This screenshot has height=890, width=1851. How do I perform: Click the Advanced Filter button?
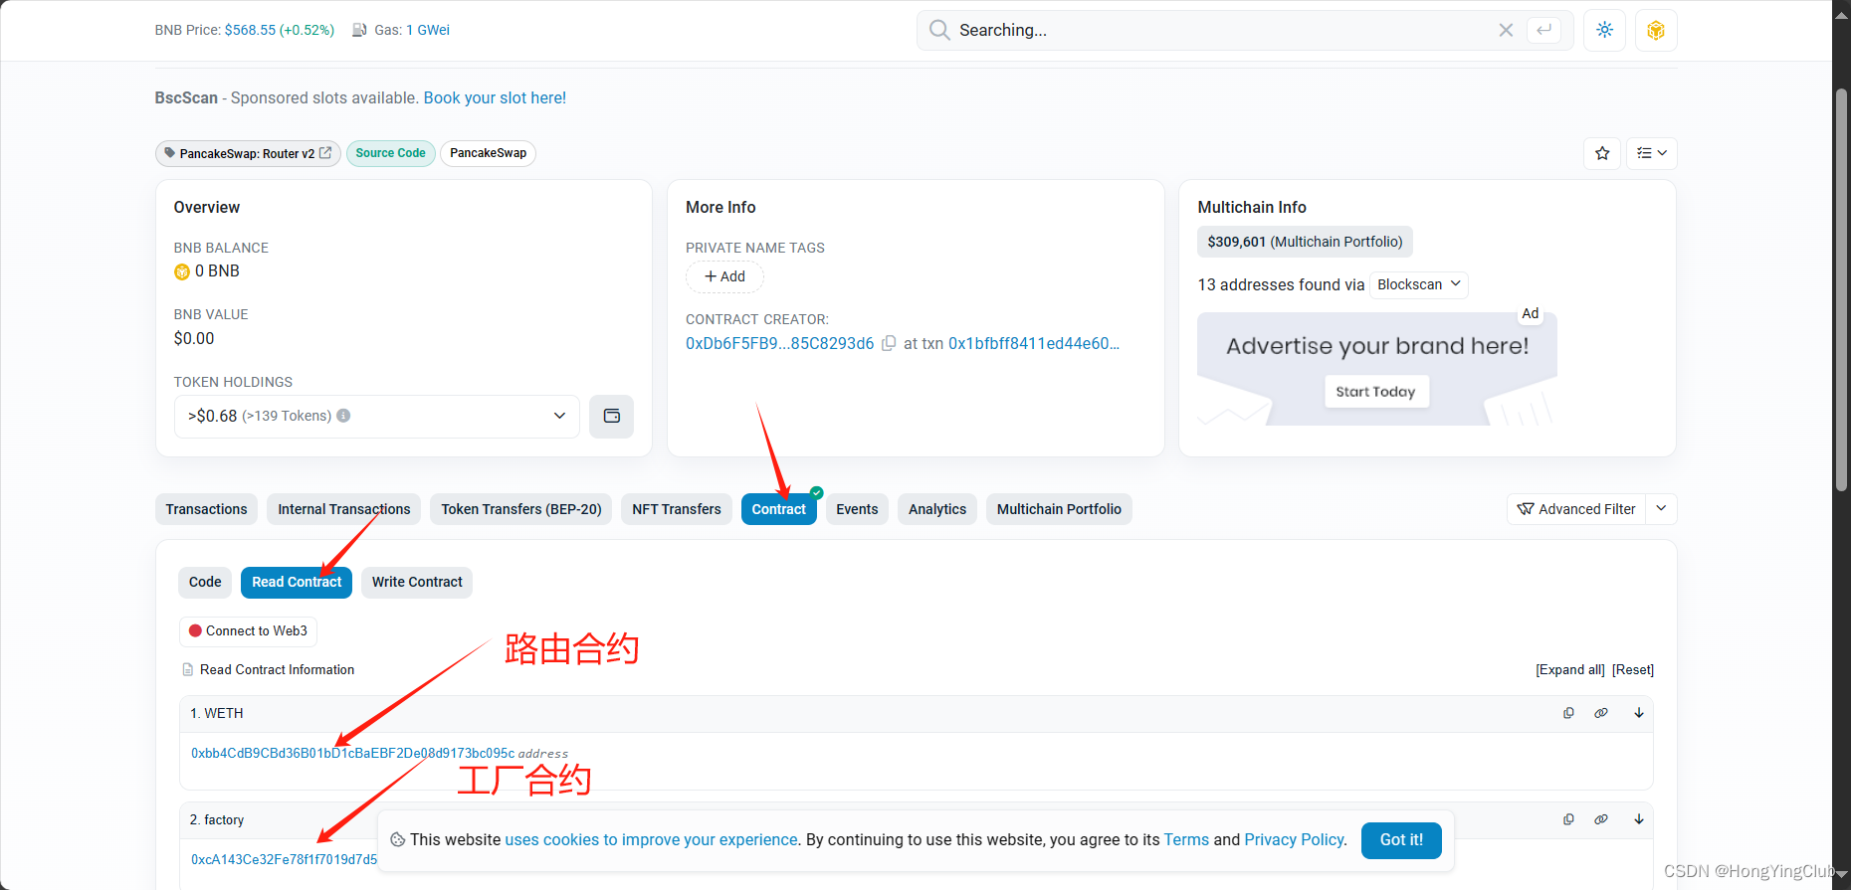pyautogui.click(x=1576, y=508)
